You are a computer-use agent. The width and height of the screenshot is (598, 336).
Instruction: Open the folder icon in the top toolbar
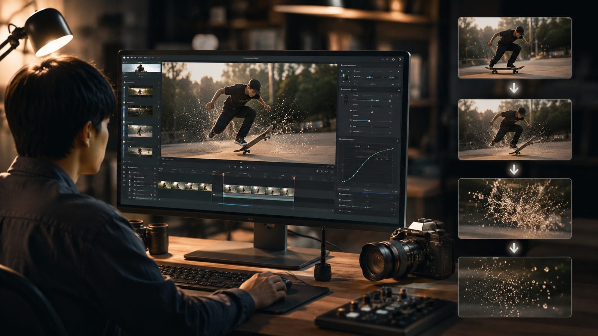(128, 57)
